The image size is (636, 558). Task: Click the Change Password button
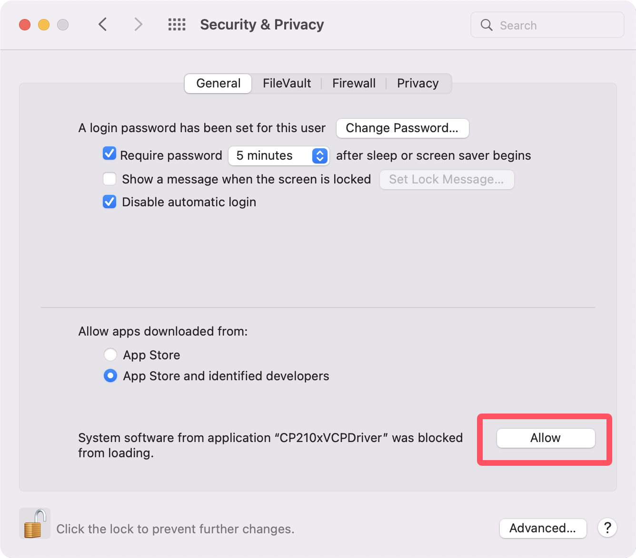tap(402, 128)
